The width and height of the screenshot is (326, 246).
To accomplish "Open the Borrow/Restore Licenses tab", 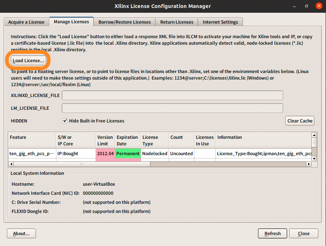I will pos(125,22).
